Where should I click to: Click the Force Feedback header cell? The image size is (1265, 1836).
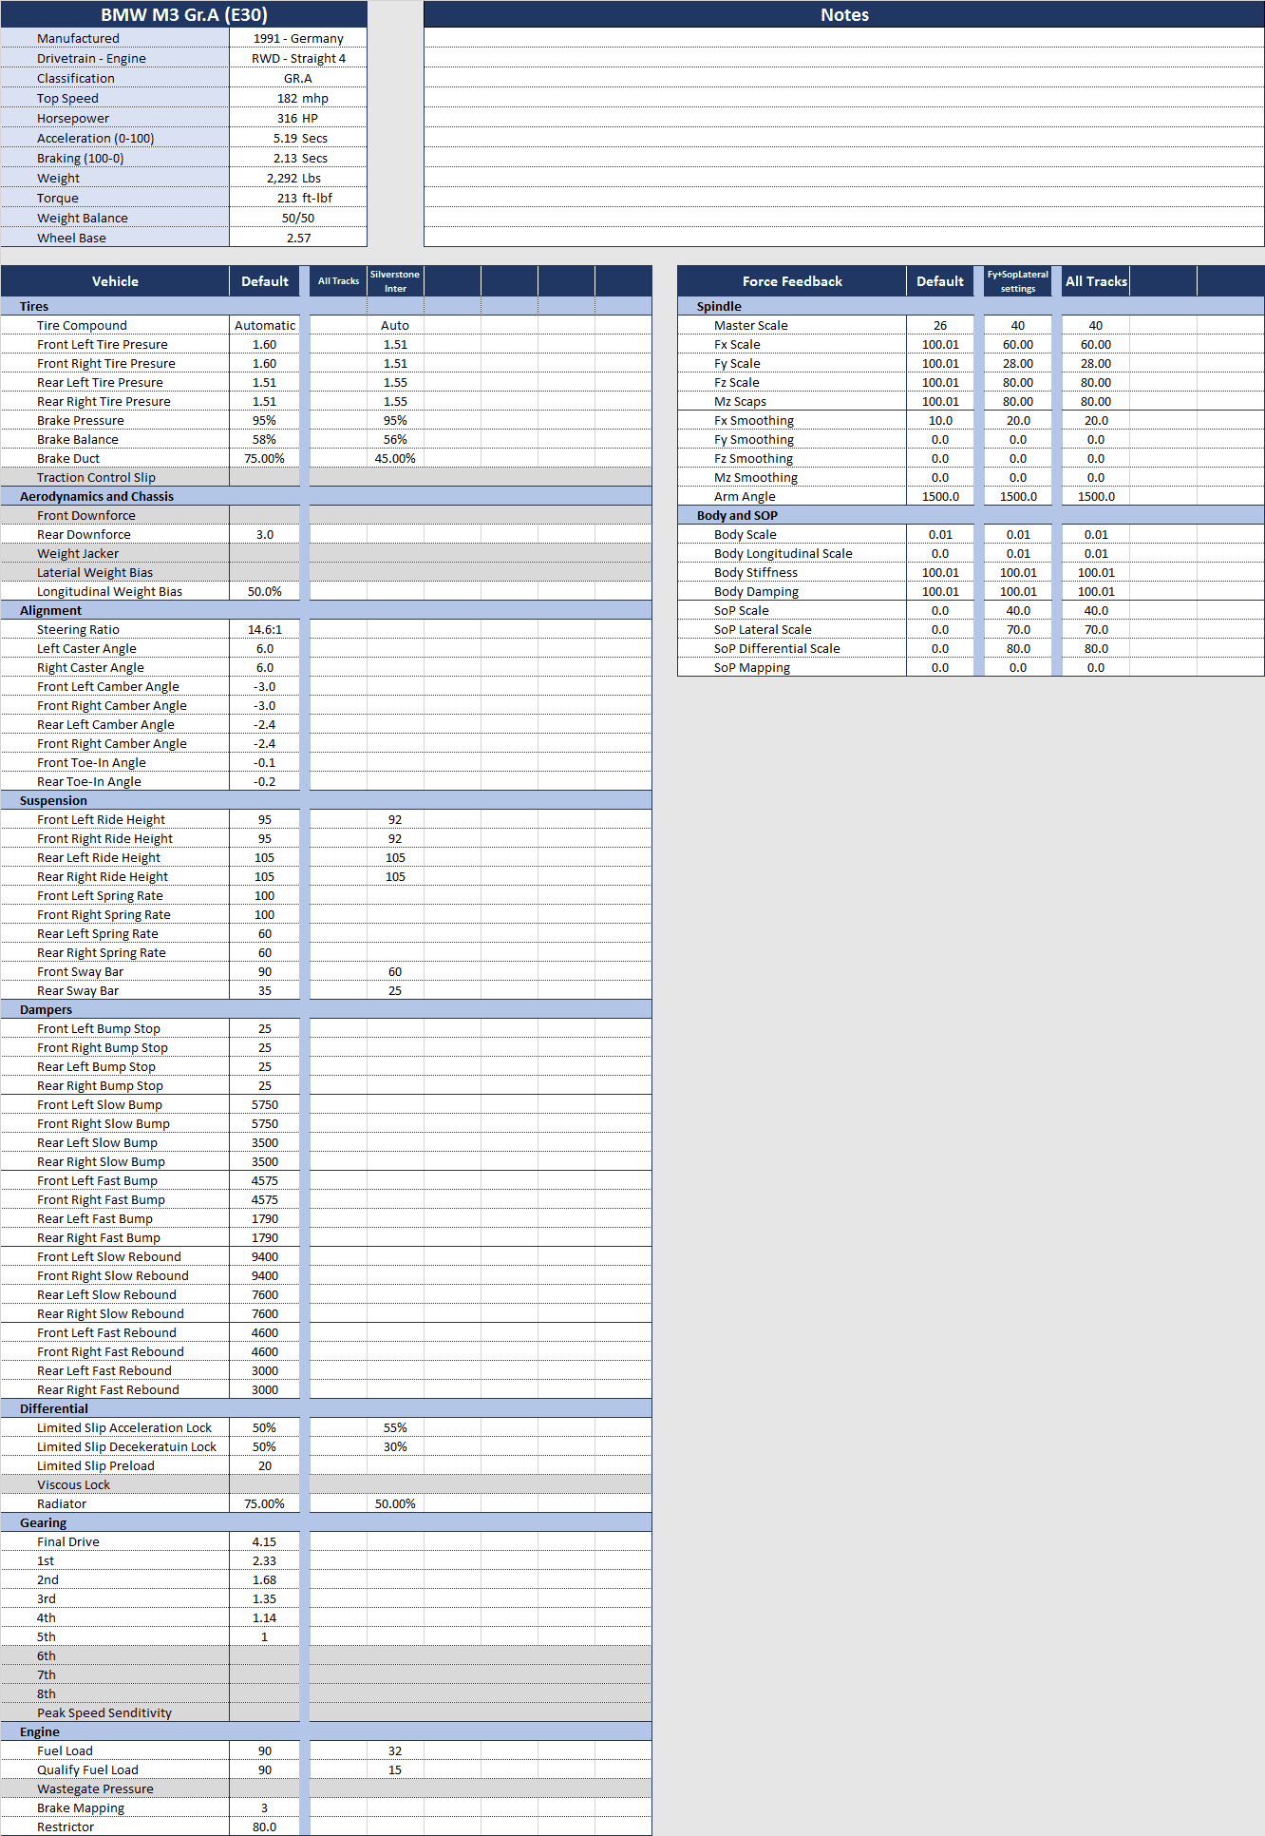coord(792,281)
